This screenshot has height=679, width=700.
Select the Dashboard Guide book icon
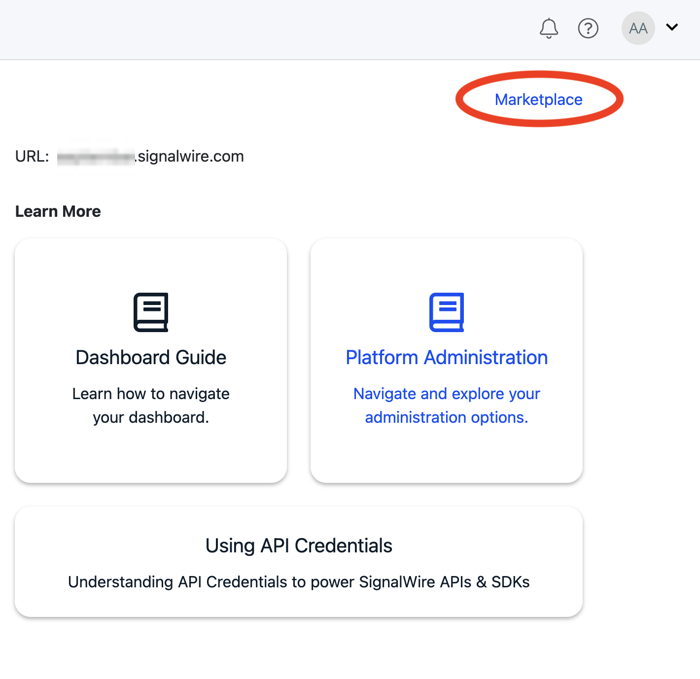pos(151,311)
